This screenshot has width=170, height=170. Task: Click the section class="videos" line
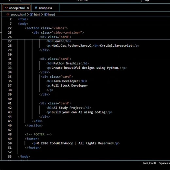pos(46,28)
